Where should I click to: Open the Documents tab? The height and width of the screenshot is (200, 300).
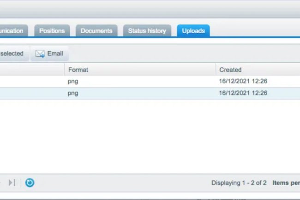(x=96, y=30)
